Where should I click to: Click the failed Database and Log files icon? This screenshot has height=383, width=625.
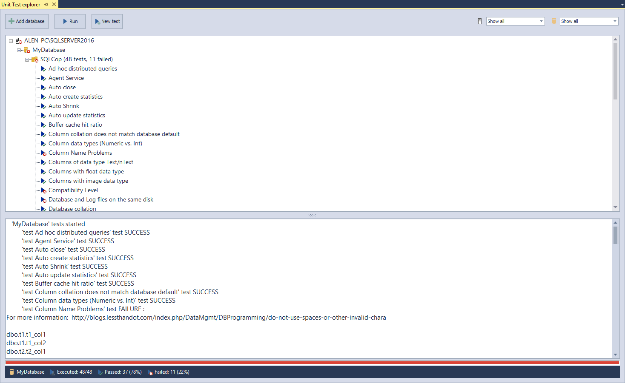click(43, 200)
